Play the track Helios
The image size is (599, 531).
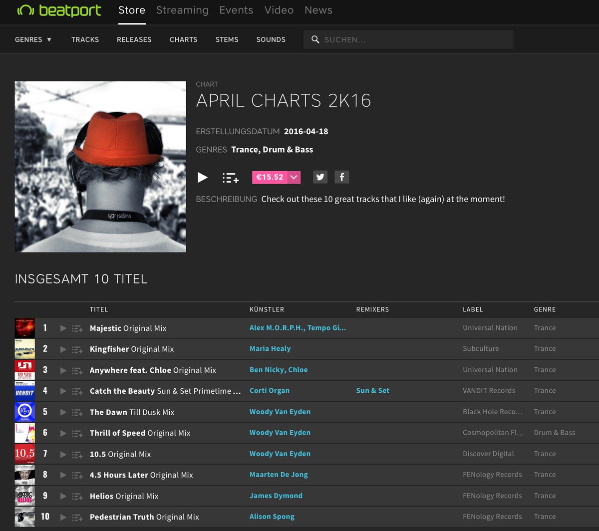pyautogui.click(x=63, y=496)
